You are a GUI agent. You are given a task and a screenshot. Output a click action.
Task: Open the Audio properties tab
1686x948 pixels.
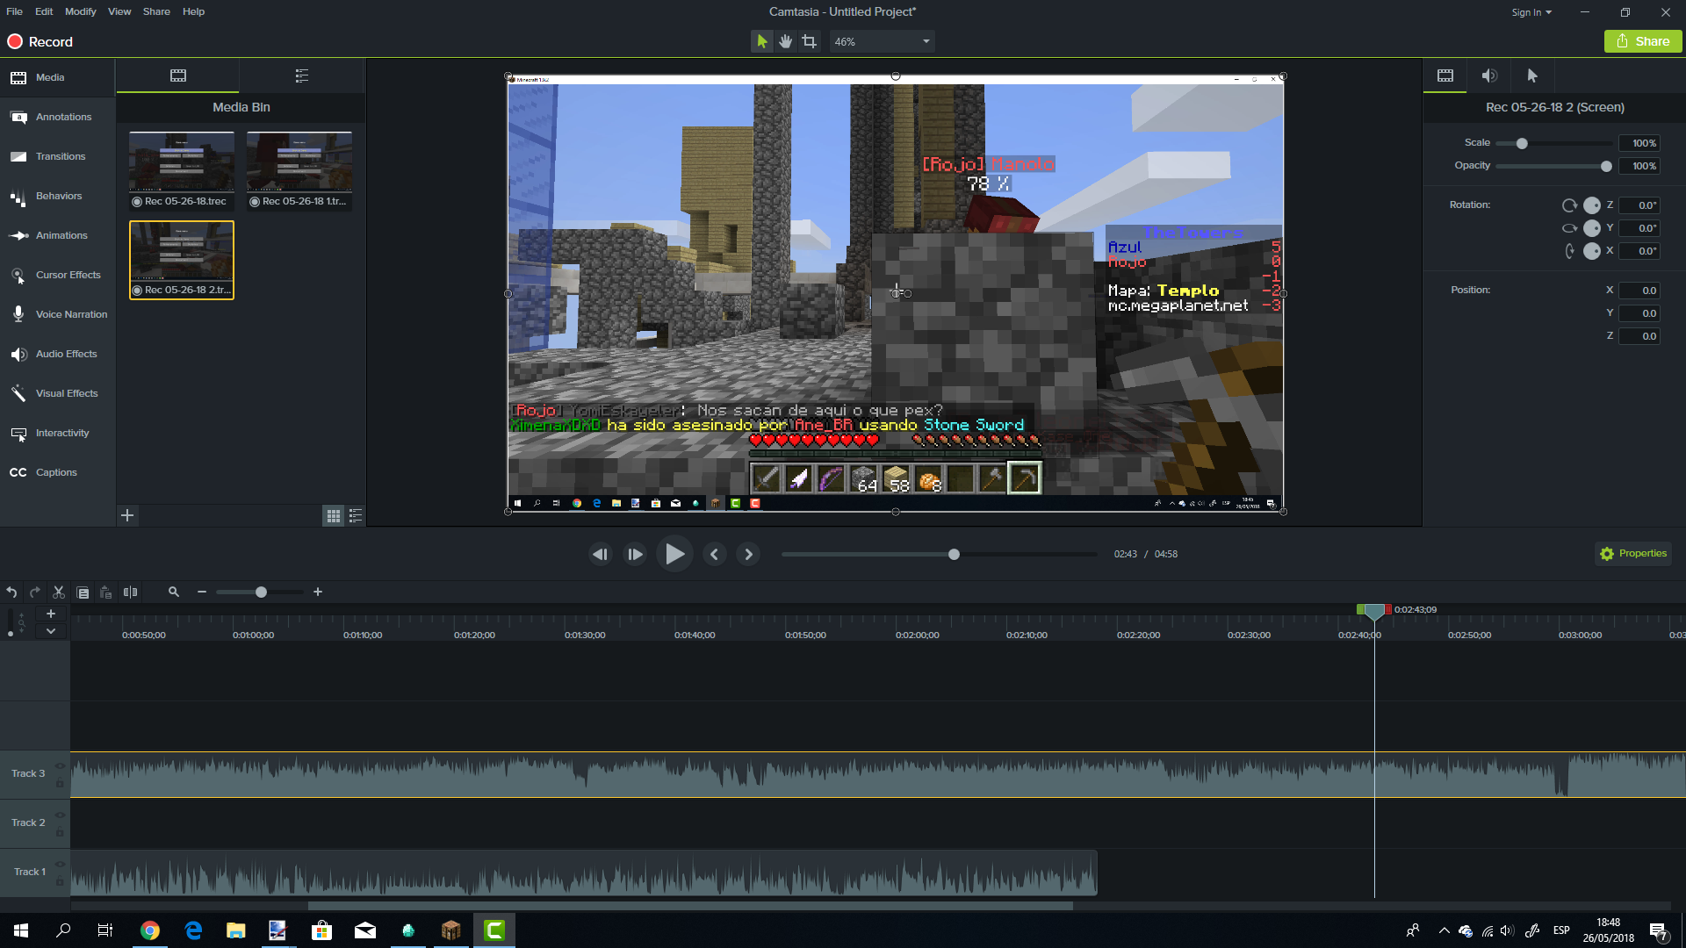click(x=1489, y=75)
